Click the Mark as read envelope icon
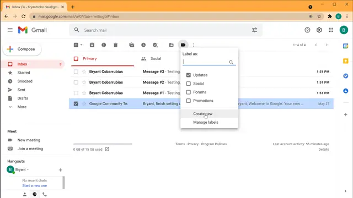 coord(132,45)
